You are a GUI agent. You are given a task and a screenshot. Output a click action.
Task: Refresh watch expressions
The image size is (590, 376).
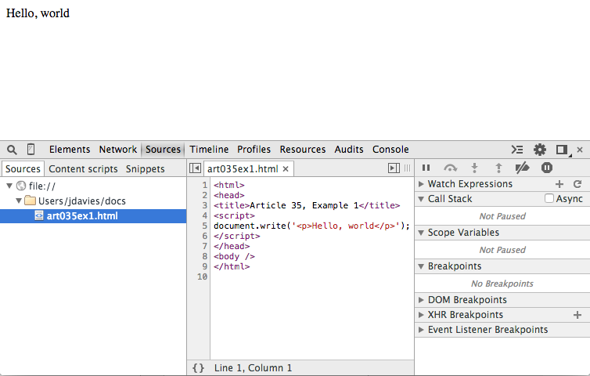577,184
